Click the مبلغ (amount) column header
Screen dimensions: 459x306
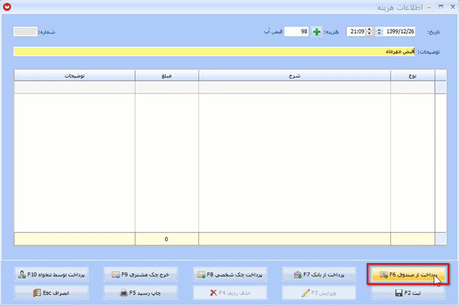[166, 75]
